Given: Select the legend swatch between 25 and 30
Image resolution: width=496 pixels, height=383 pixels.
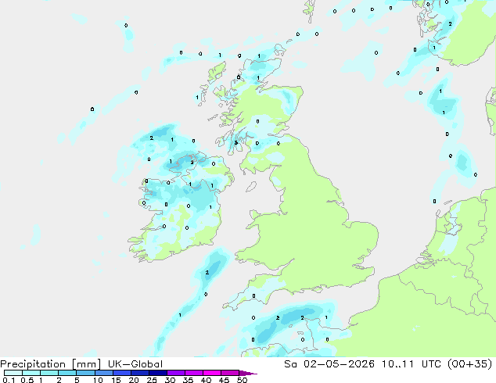Looking at the screenshot, I should (157, 373).
